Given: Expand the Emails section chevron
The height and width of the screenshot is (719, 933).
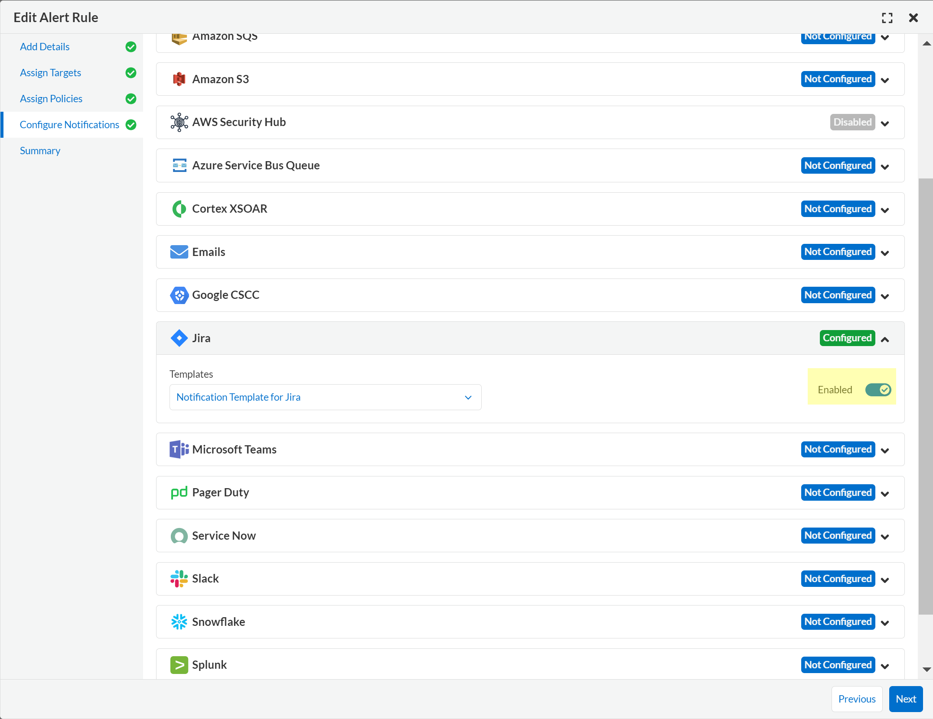Looking at the screenshot, I should coord(885,253).
